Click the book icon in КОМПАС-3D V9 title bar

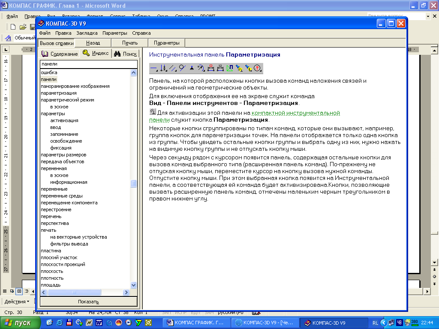(x=41, y=23)
